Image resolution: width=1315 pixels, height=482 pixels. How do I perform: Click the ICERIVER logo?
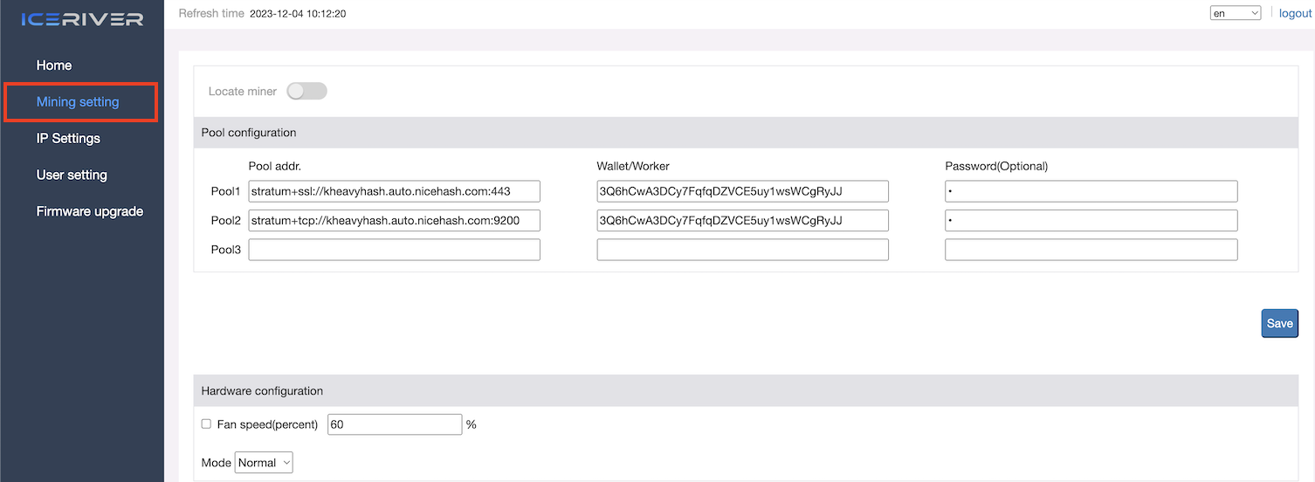click(82, 19)
